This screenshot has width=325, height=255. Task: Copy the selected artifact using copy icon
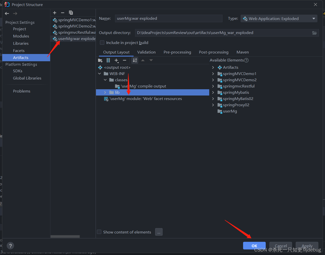click(71, 13)
